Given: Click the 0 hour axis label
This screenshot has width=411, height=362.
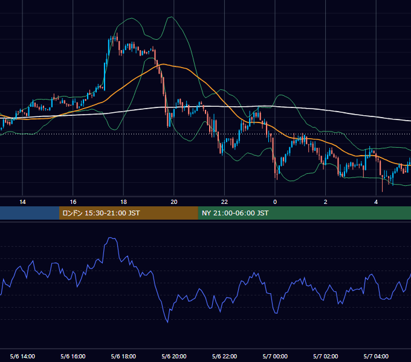Looking at the screenshot, I should coord(275,202).
